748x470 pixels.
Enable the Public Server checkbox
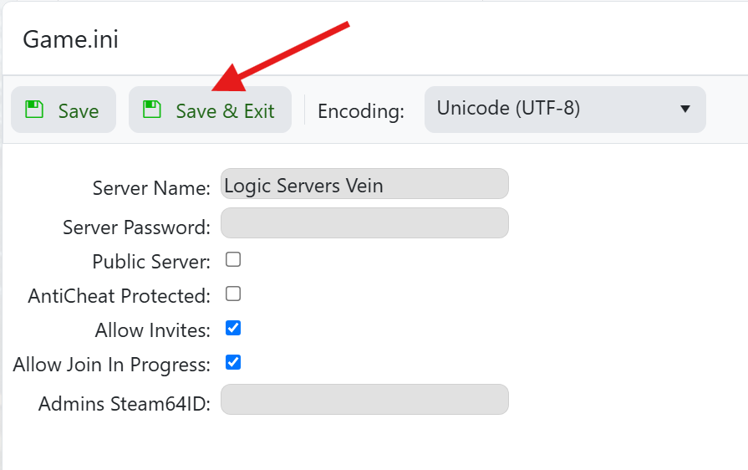(233, 260)
